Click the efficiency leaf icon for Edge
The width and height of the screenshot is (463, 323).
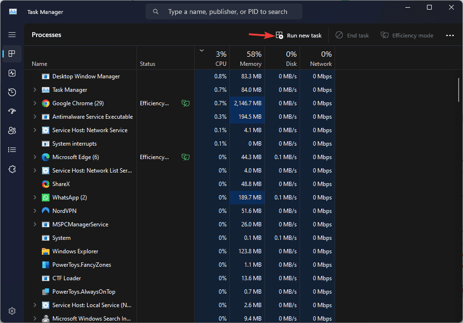186,157
